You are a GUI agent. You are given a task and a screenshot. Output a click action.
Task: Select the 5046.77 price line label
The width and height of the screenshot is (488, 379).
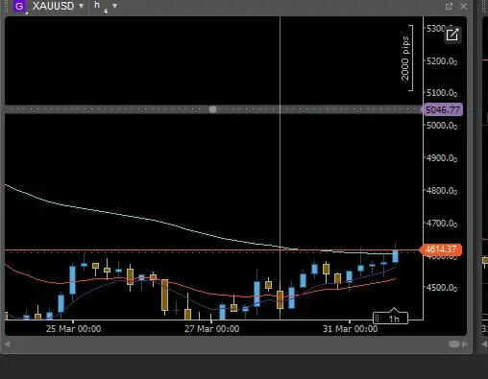[443, 109]
